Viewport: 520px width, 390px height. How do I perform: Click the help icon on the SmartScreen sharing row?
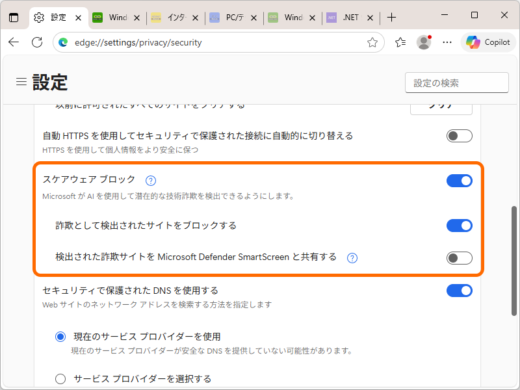pyautogui.click(x=352, y=257)
